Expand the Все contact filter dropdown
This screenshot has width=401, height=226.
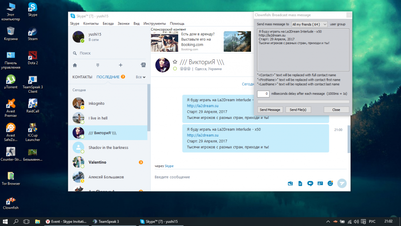pos(140,77)
